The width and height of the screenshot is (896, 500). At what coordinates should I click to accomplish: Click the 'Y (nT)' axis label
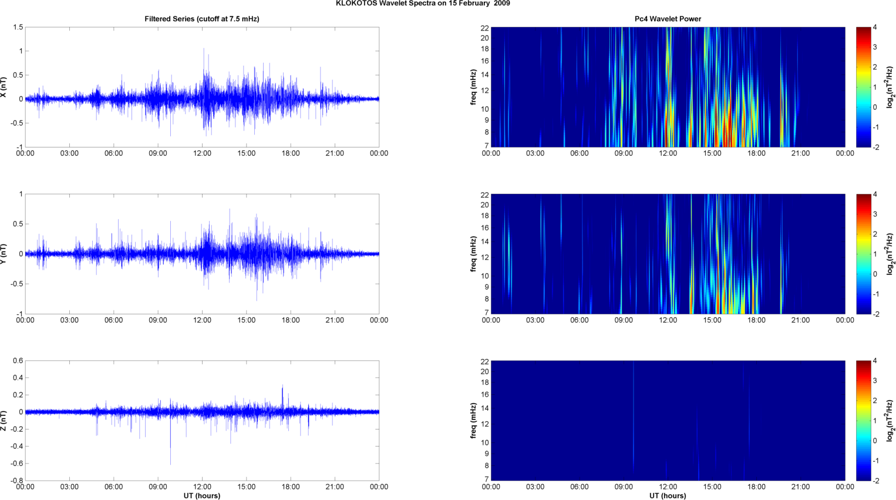tap(4, 254)
